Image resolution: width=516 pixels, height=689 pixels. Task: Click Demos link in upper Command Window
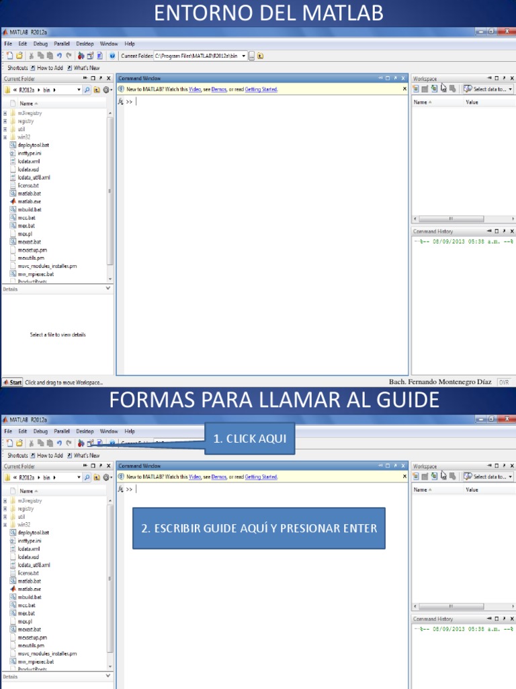[219, 89]
